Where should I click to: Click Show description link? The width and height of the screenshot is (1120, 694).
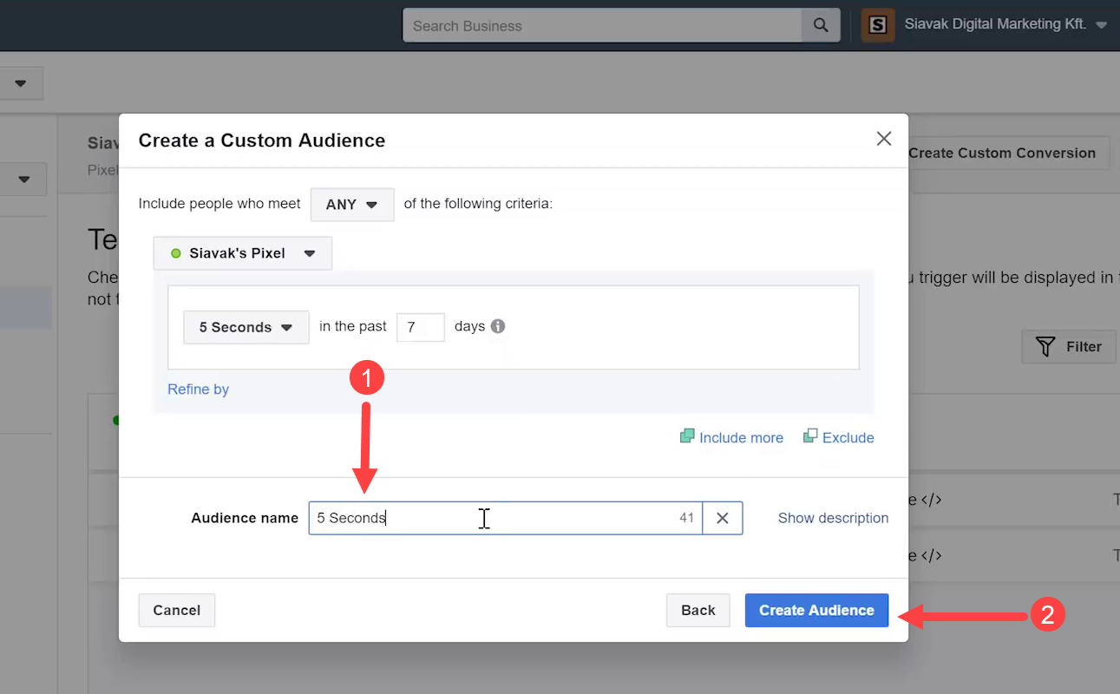coord(833,518)
